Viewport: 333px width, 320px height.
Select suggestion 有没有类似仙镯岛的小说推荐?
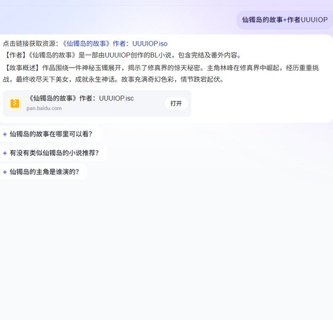(54, 153)
